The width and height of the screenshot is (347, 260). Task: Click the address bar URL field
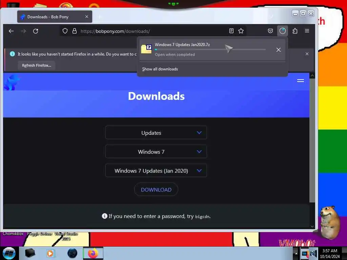(x=153, y=31)
